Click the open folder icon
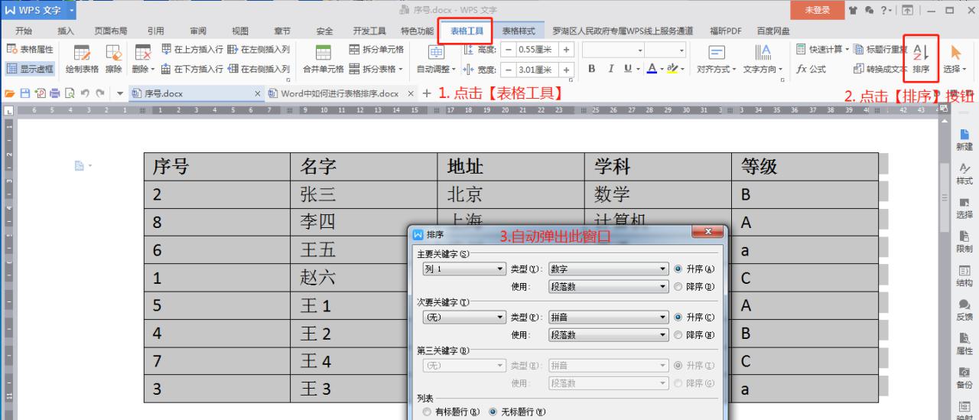979x420 pixels. 11,93
